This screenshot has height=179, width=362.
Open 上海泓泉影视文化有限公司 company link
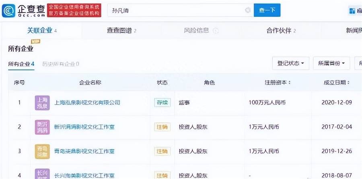point(87,102)
